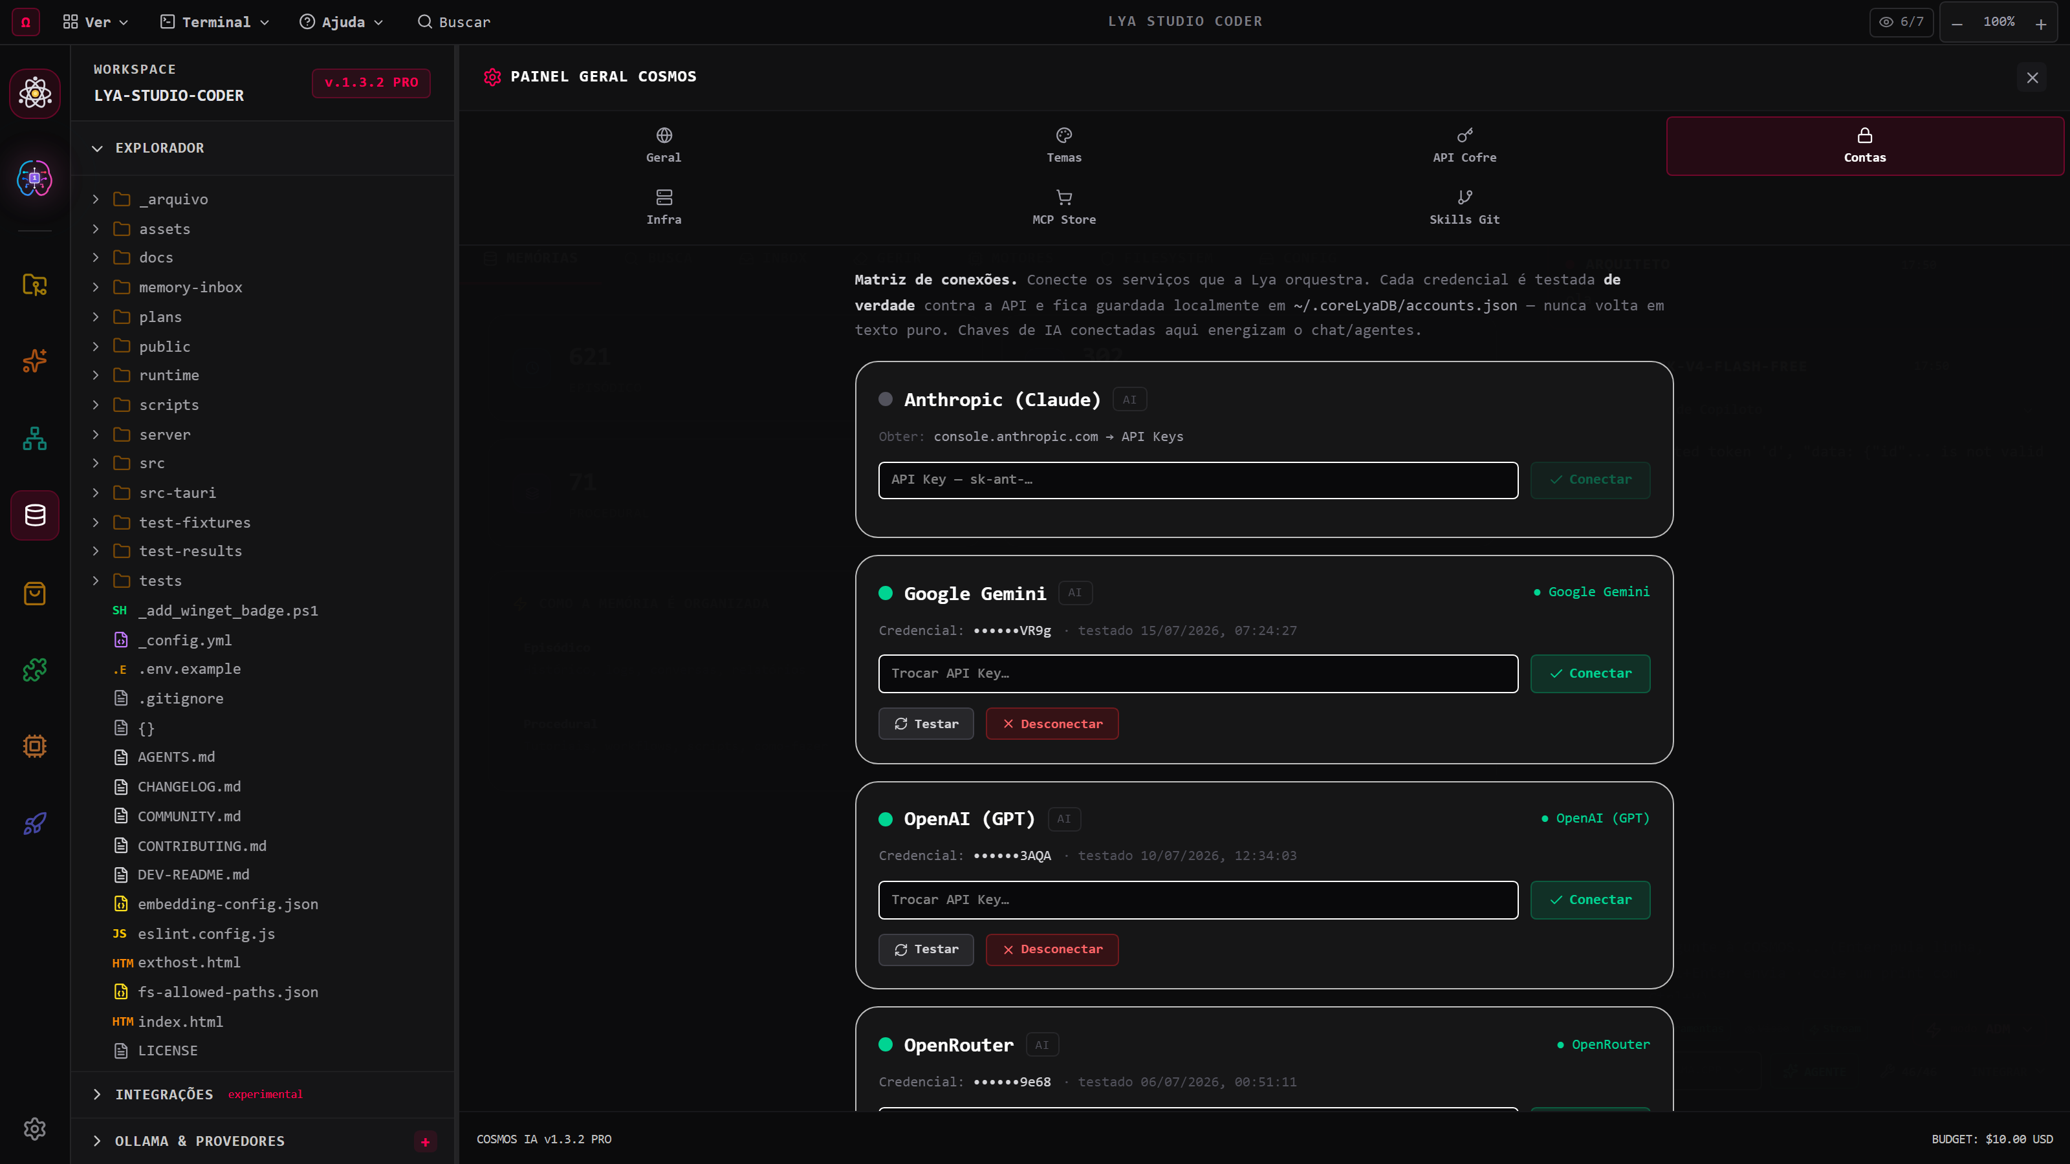Click the Buscar search button
2070x1164 pixels.
tap(454, 22)
